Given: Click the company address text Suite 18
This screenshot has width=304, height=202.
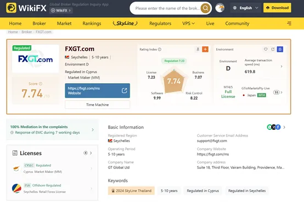Looking at the screenshot, I should click(240, 167).
